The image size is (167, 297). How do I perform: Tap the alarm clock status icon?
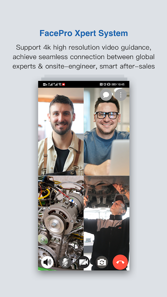coord(105,85)
